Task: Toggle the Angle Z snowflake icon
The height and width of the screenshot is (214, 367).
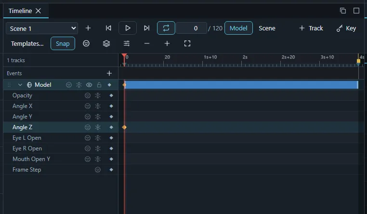Action: [x=98, y=127]
